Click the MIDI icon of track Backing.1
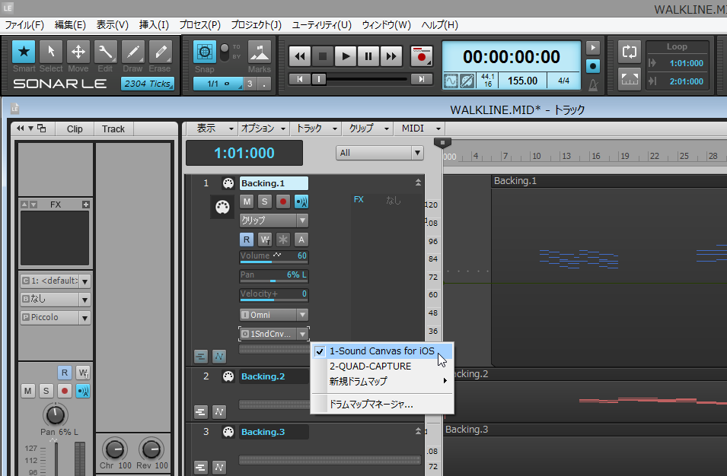This screenshot has width=727, height=476. (x=228, y=183)
